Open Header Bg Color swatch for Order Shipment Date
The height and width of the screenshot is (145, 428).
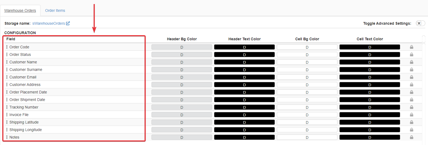click(182, 100)
